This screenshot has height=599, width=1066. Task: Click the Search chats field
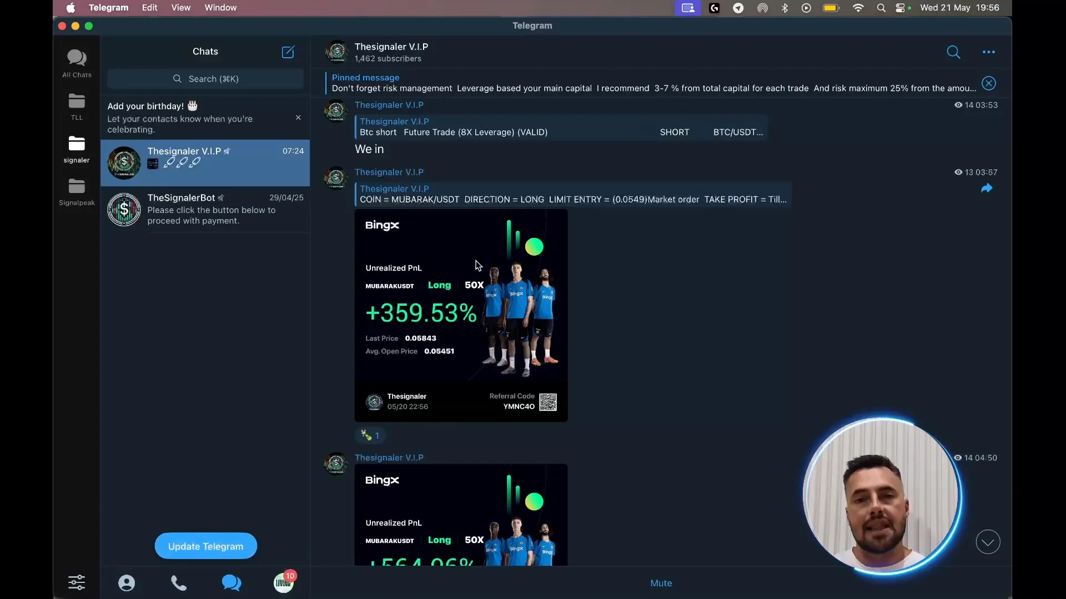click(x=205, y=79)
